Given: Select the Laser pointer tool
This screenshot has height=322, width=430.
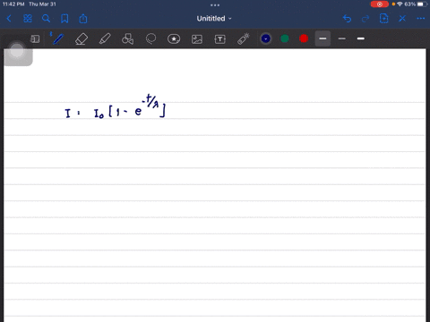Looking at the screenshot, I should click(244, 38).
